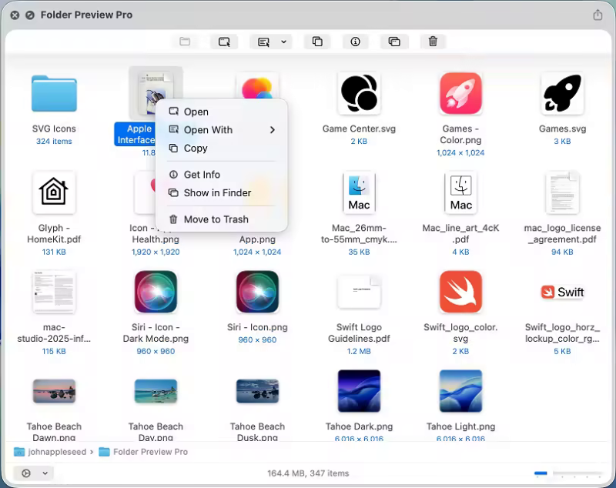This screenshot has height=488, width=616.
Task: Click the toolbar Copy icon
Action: pyautogui.click(x=317, y=42)
